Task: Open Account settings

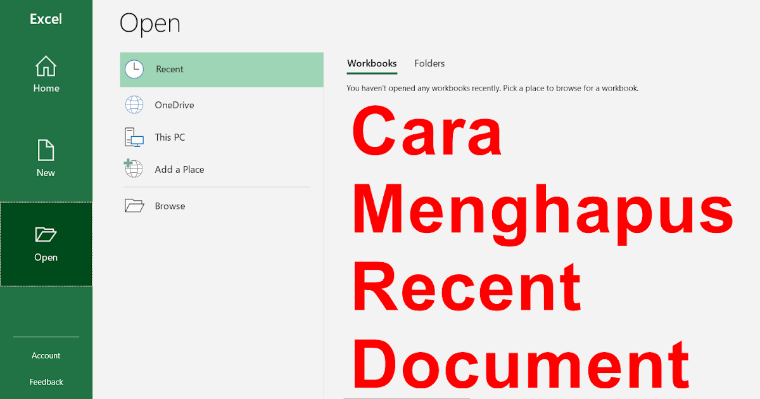Action: point(46,355)
